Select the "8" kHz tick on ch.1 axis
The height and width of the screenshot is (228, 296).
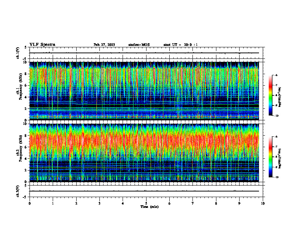26,74
